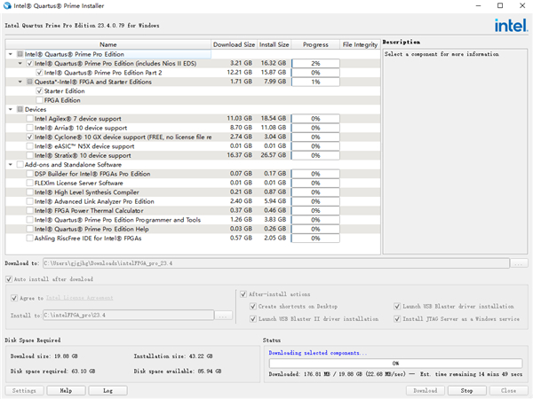Select the Ashling RiscFree IDE row text
The image size is (533, 399).
point(88,239)
